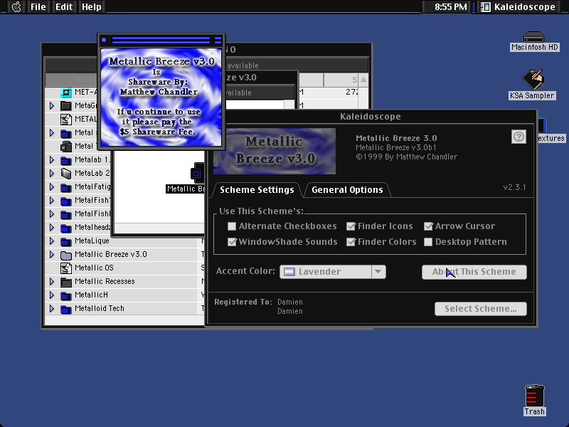Click the Name column header
Image resolution: width=569 pixels, height=427 pixels.
point(84,80)
